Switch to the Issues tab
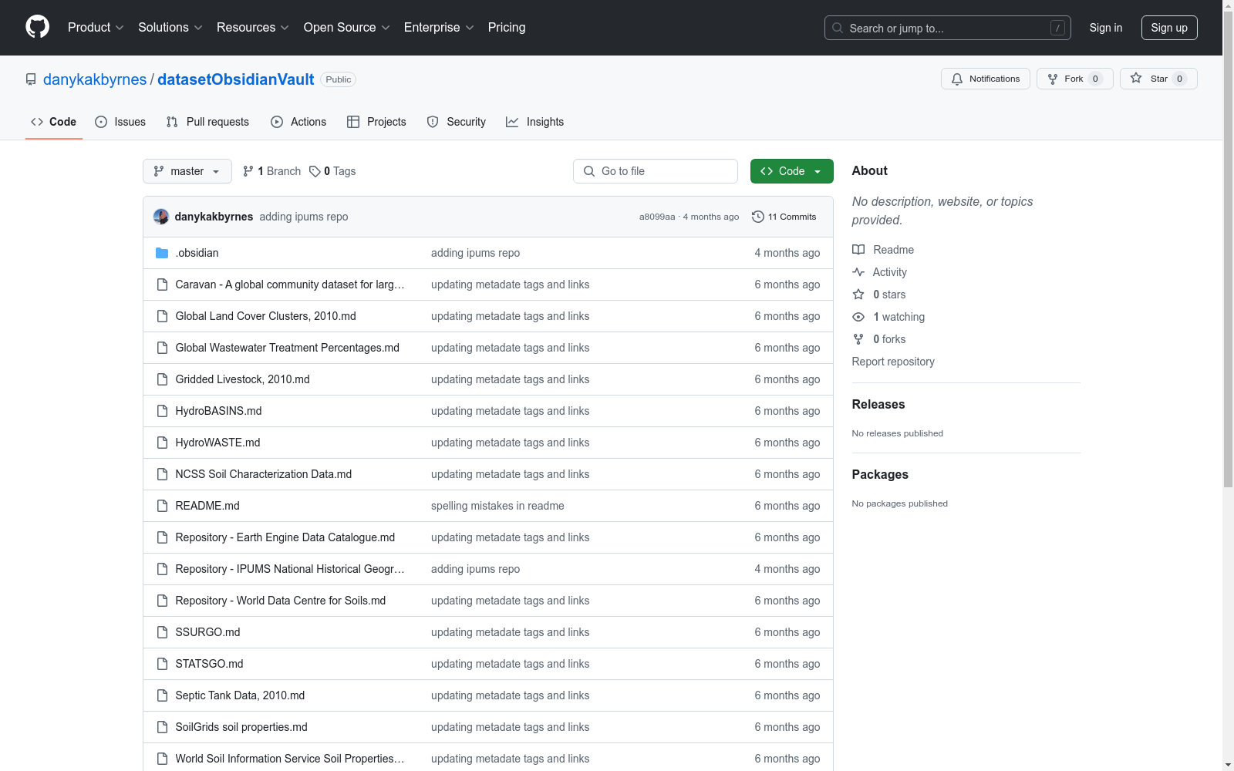 click(120, 122)
